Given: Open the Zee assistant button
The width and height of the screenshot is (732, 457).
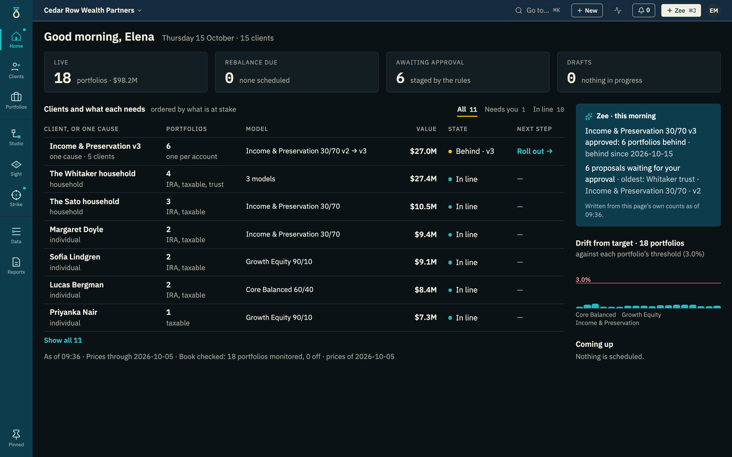Looking at the screenshot, I should click(x=681, y=11).
